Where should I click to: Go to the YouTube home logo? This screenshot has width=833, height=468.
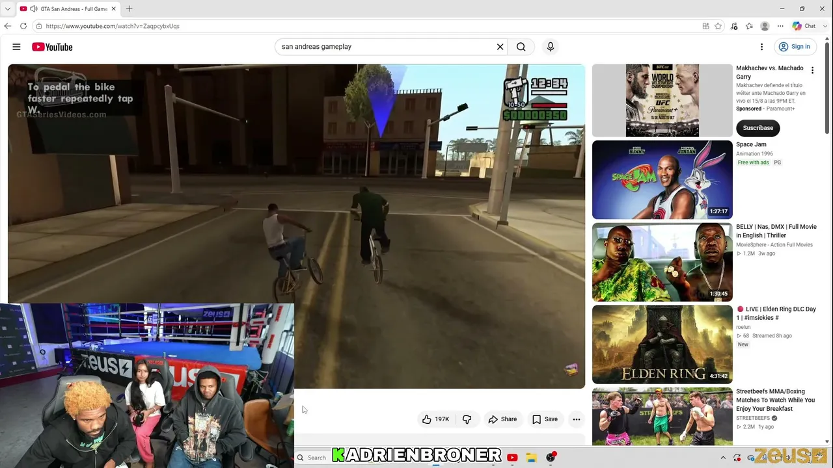coord(52,47)
